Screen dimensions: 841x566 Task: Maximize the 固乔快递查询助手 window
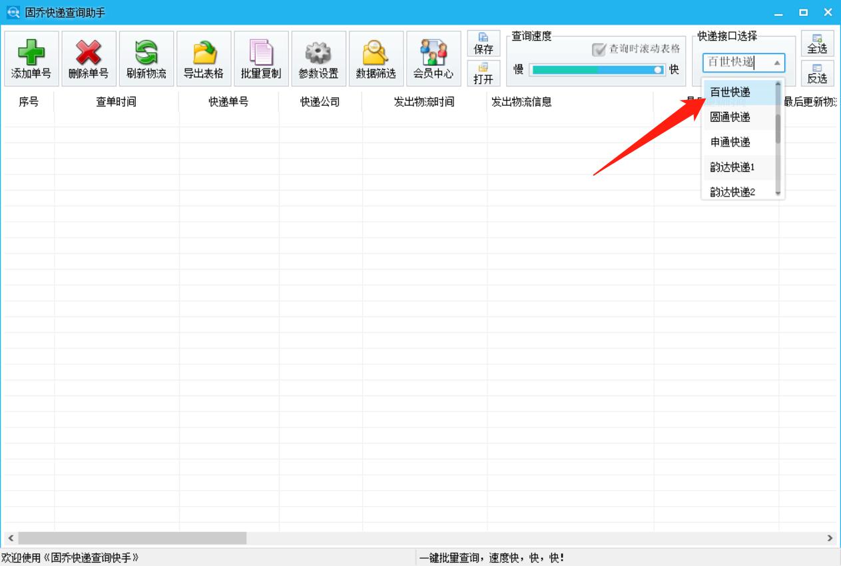[804, 13]
